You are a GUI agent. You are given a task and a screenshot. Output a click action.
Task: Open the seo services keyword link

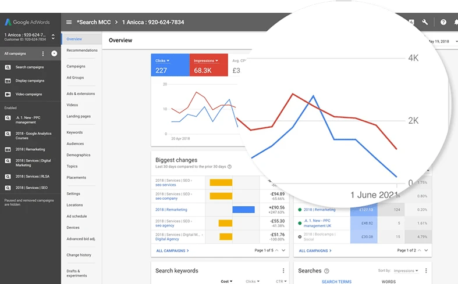[166, 185]
